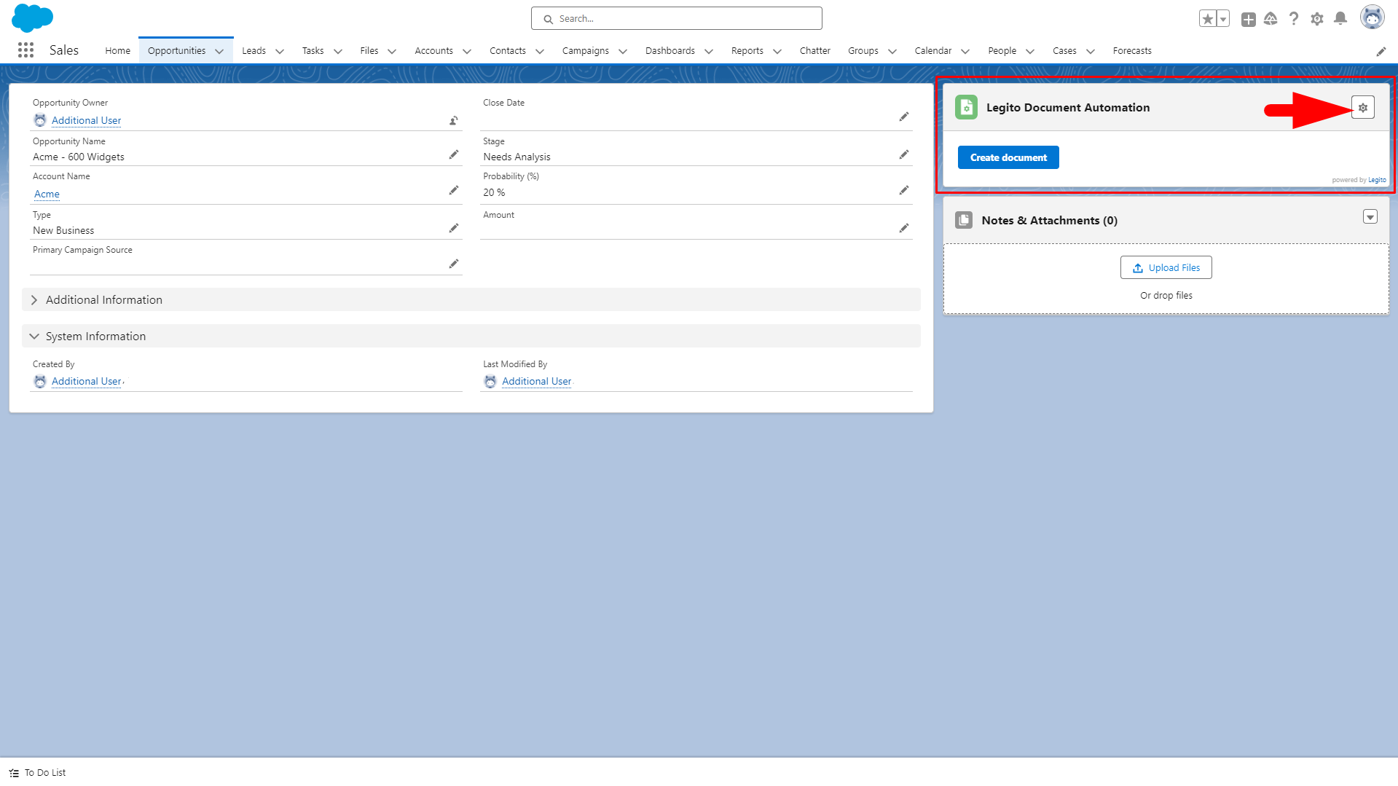Open the Acme account link
The image size is (1398, 786).
[x=47, y=194]
